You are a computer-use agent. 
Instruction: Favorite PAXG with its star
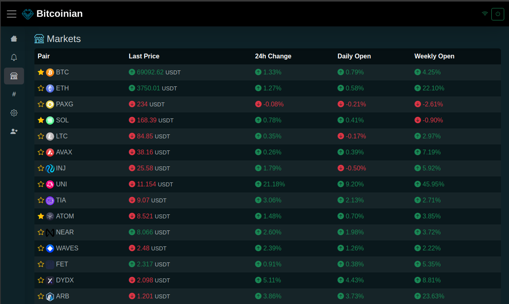pyautogui.click(x=41, y=104)
